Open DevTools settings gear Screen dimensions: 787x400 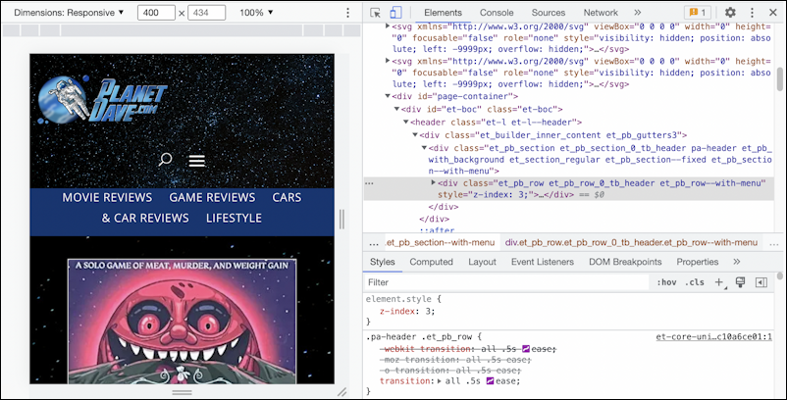[730, 13]
